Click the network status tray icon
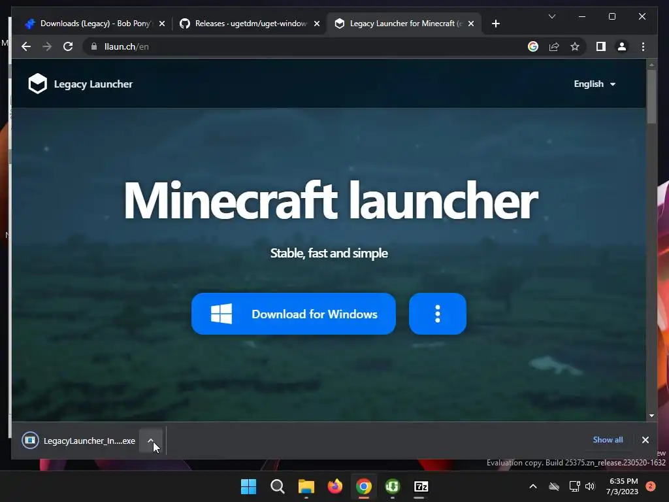Viewport: 669px width, 502px height. 574,486
